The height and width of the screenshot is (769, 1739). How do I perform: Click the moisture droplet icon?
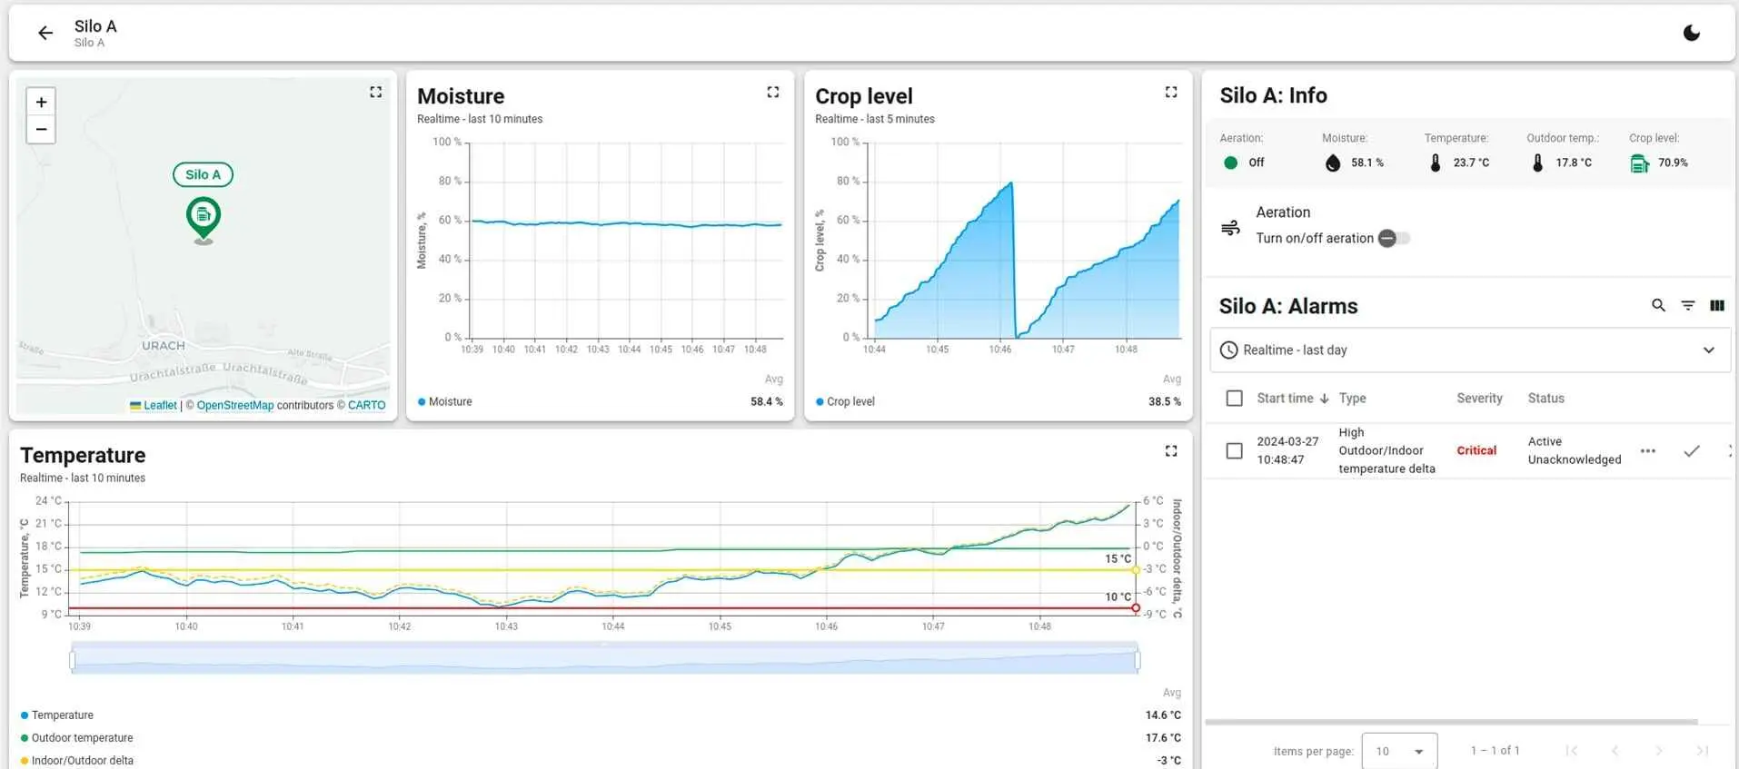(x=1333, y=163)
